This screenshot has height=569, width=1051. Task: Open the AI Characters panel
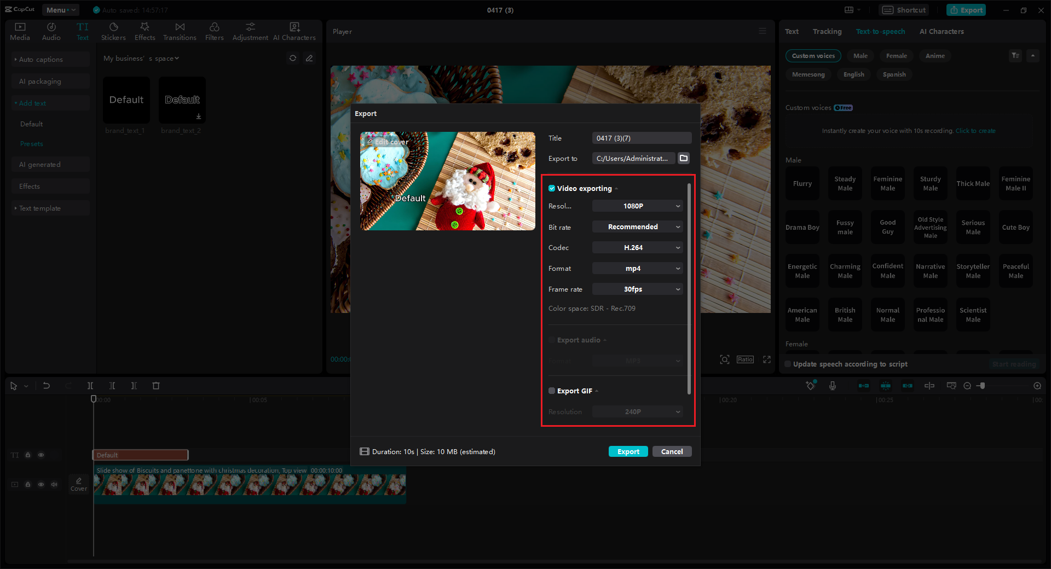click(294, 31)
